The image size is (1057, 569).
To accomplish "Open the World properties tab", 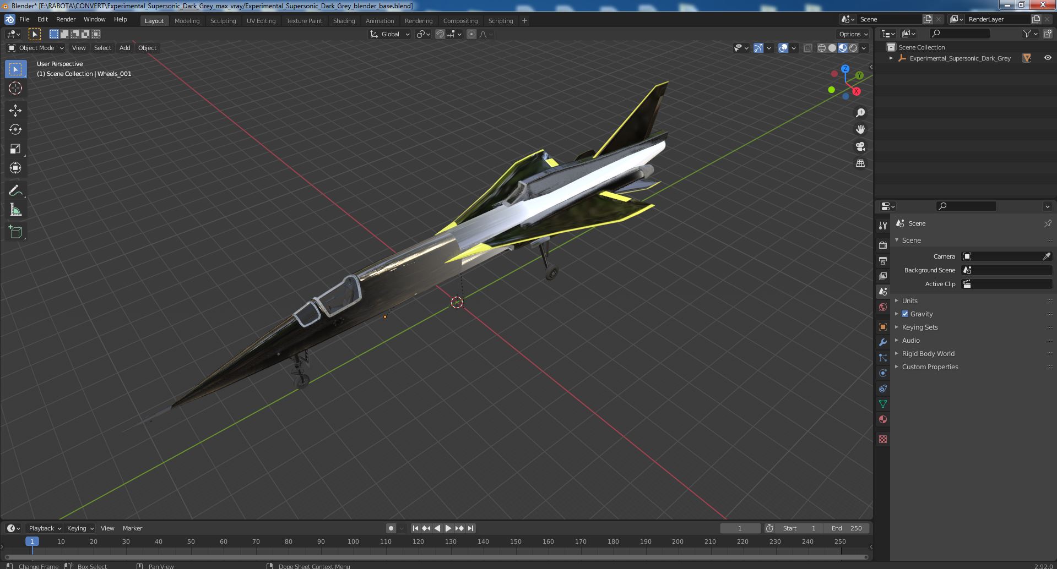I will pos(883,307).
